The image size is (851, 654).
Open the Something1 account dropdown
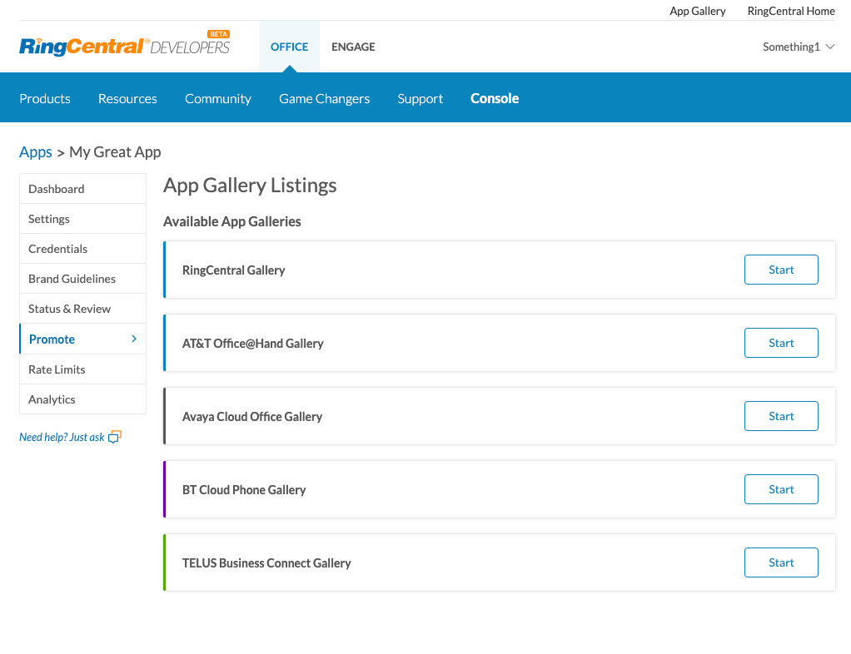point(799,47)
